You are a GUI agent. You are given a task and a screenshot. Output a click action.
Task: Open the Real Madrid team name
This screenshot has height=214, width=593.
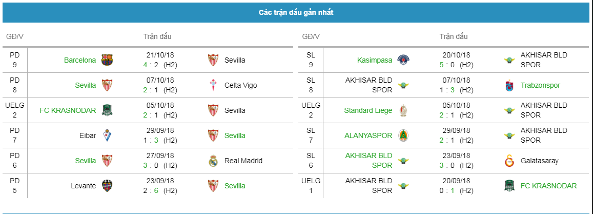[x=243, y=161]
